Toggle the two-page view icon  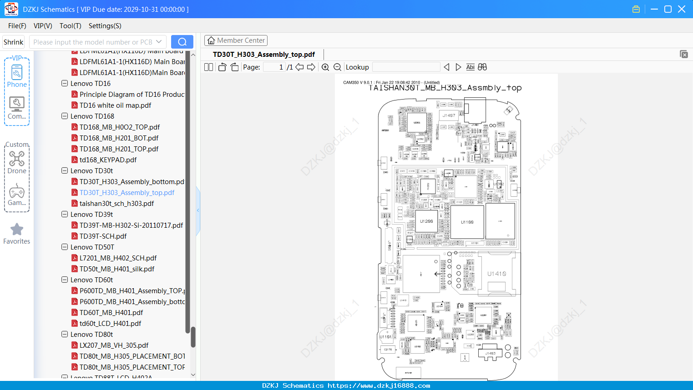click(x=208, y=67)
